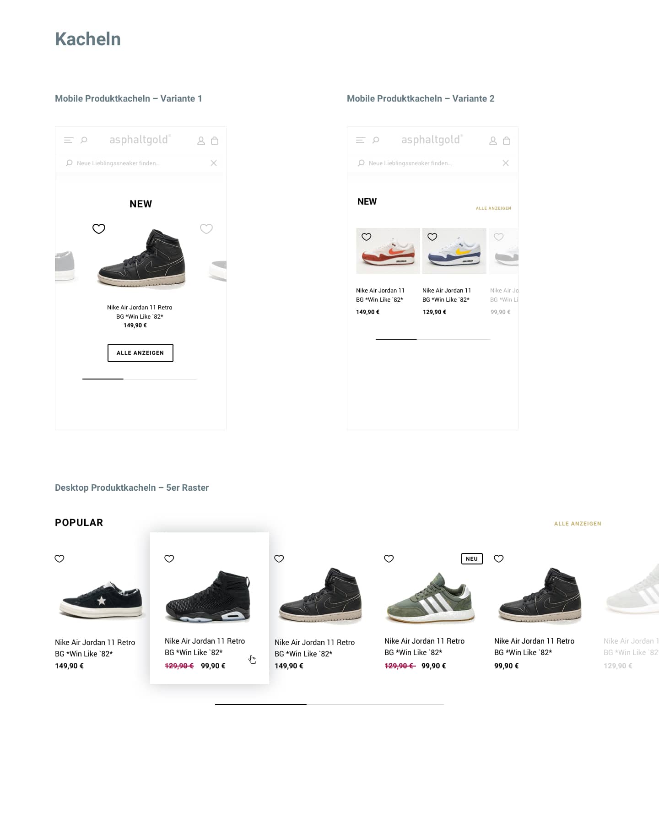
Task: Open shopping bag icon in Variante 1
Action: (x=215, y=141)
